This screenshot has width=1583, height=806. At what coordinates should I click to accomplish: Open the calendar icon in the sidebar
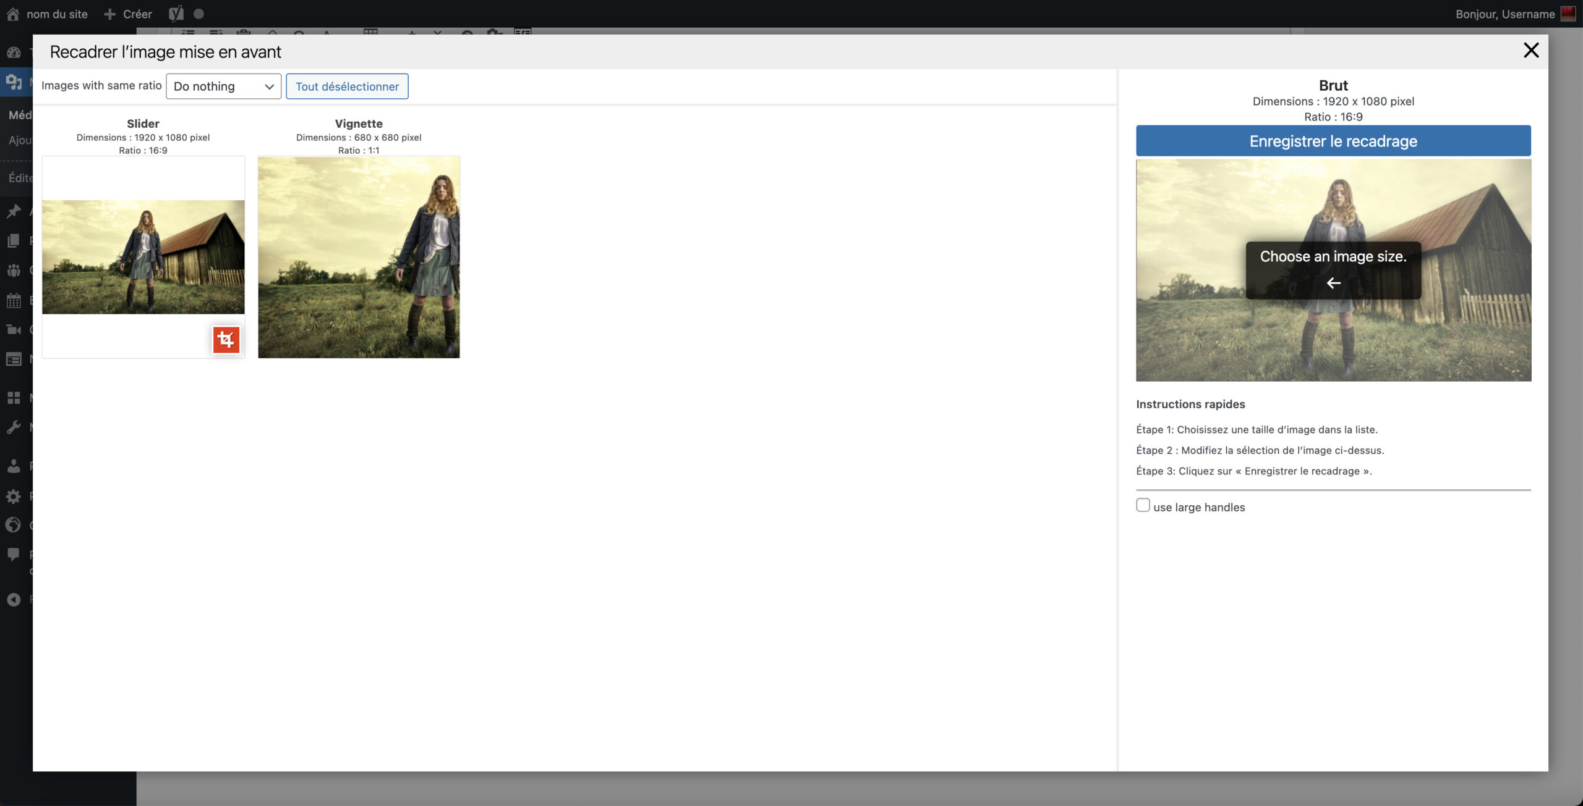click(x=14, y=301)
